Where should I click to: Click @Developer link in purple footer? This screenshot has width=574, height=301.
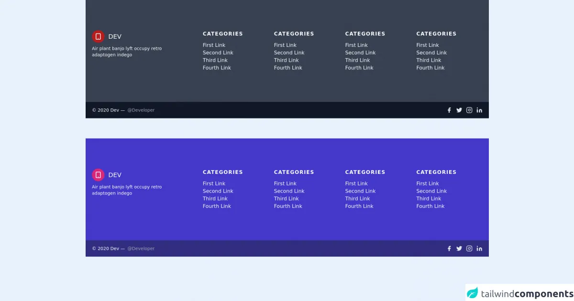pyautogui.click(x=141, y=248)
